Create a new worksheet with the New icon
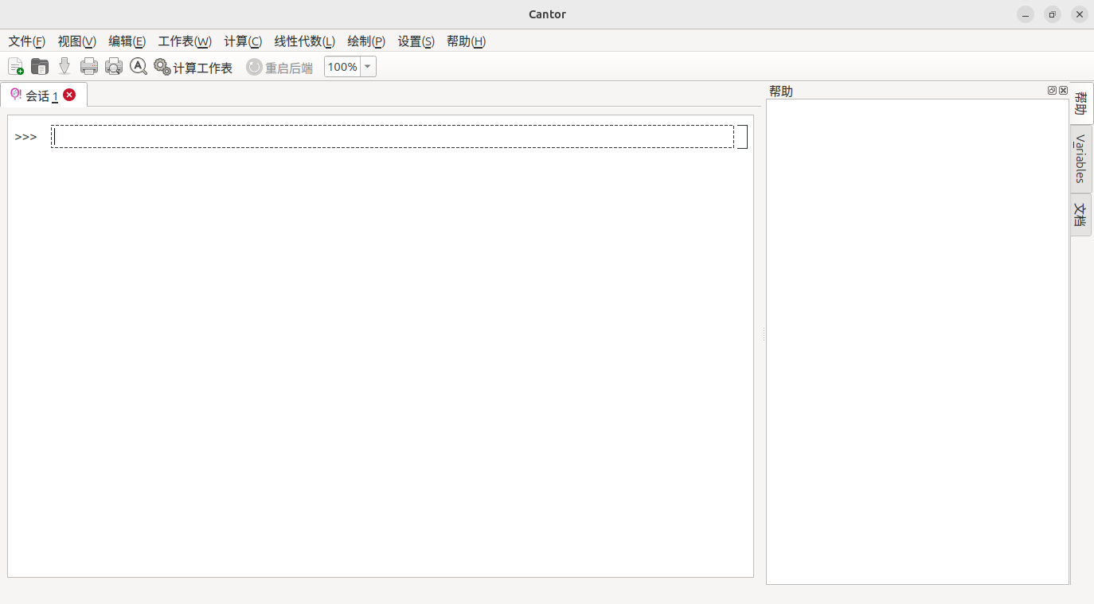1094x604 pixels. tap(16, 67)
